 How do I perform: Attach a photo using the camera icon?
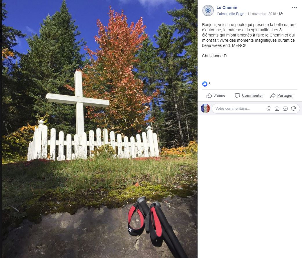(x=277, y=109)
